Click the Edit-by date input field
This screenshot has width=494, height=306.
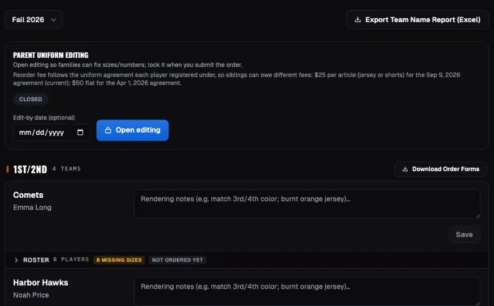tap(51, 133)
